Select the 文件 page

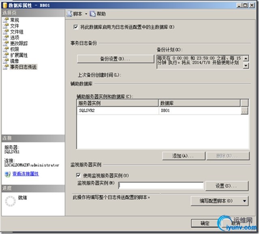pos(15,26)
